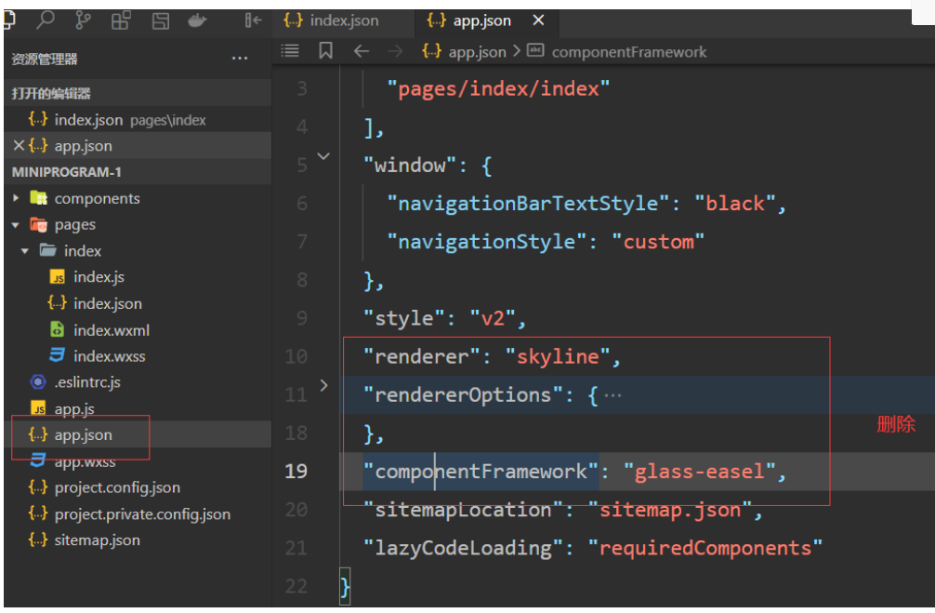Open the source control icon
The width and height of the screenshot is (935, 613).
click(x=83, y=20)
